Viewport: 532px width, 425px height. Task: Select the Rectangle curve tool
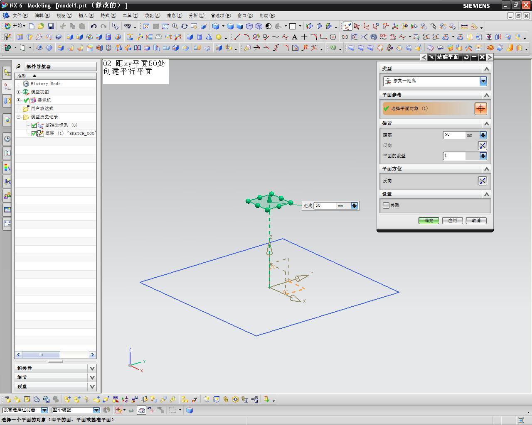tap(323, 37)
